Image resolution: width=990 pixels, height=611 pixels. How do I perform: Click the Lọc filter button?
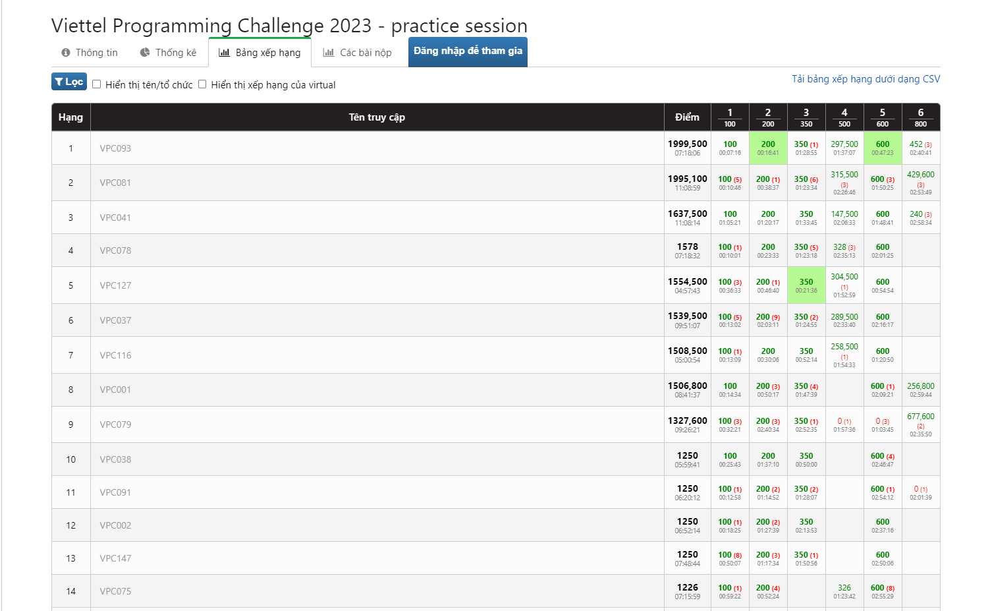click(69, 82)
